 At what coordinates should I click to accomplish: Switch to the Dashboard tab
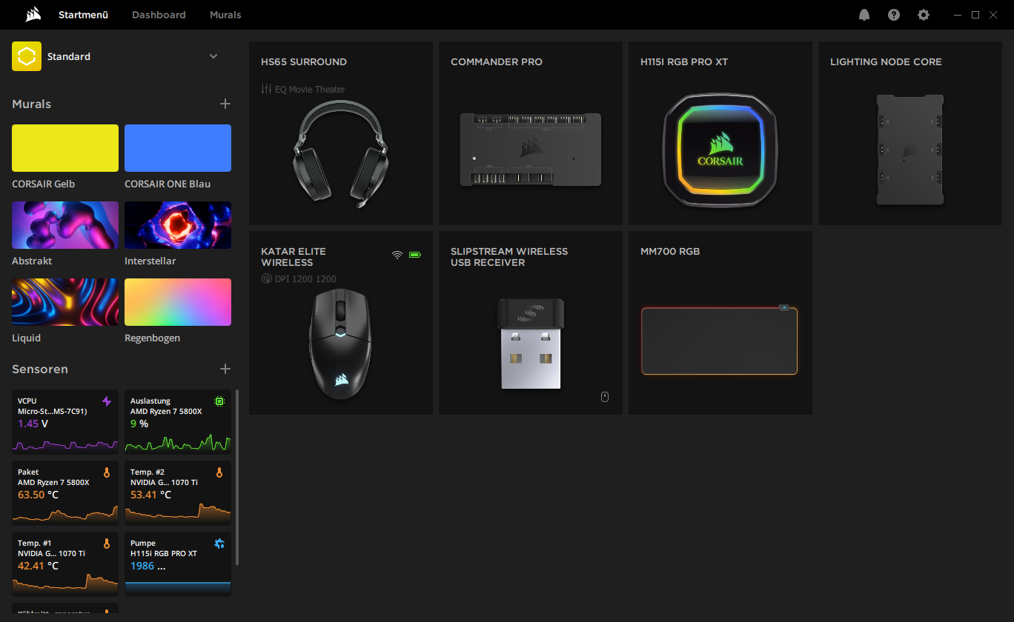(x=159, y=15)
